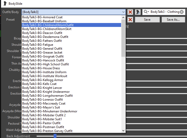Image resolution: width=187 pixels, height=138 pixels.
Task: Click the dropdown list scroll up arrow
Action: [x=123, y=18]
